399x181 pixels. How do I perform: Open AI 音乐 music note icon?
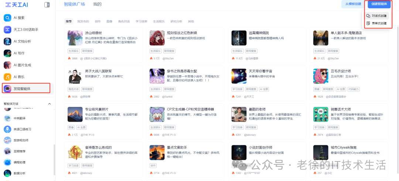(7, 77)
